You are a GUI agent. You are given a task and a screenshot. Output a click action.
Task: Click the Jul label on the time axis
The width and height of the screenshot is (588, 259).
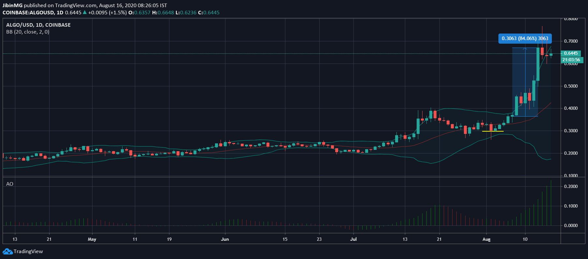click(353, 239)
